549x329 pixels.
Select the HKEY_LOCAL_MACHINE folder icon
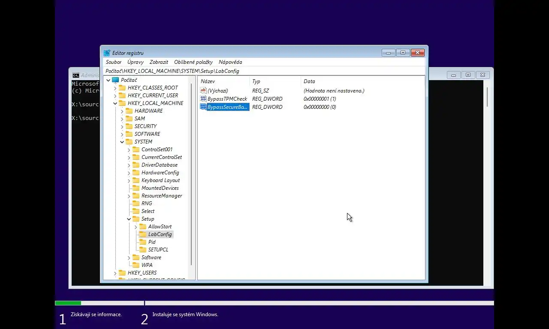click(x=122, y=103)
